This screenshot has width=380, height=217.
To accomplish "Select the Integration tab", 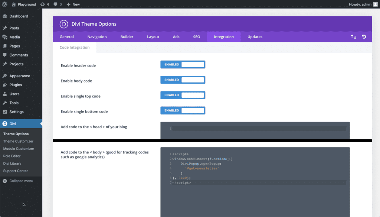I will point(224,37).
